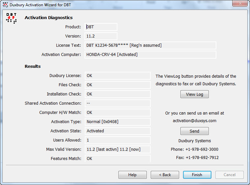
Task: Click the Activation Diagnostics heading
Action: [48, 17]
